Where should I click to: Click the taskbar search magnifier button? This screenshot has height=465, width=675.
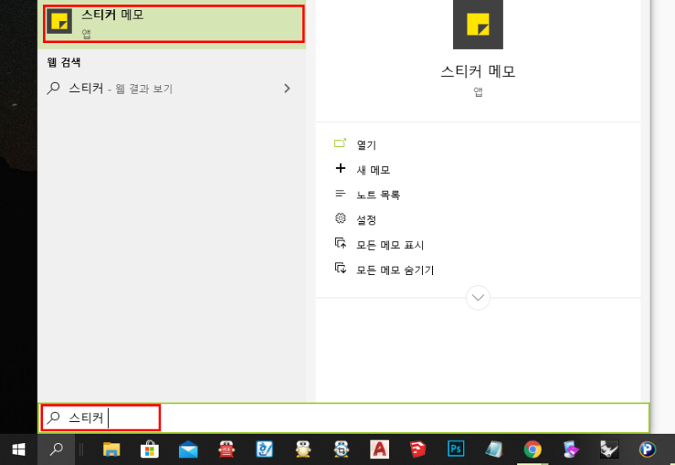tap(56, 450)
